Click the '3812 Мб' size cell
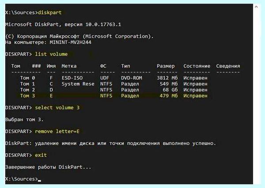Screen dimensions: 265x188 (x=167, y=78)
